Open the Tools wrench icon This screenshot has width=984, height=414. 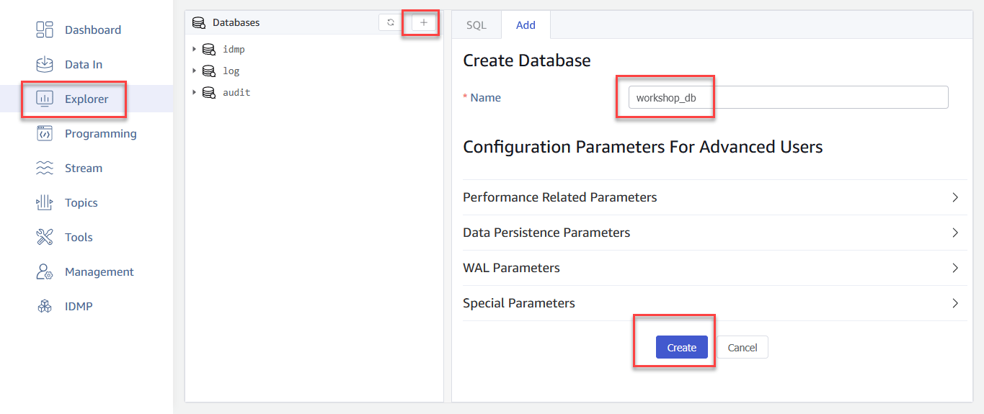[45, 237]
